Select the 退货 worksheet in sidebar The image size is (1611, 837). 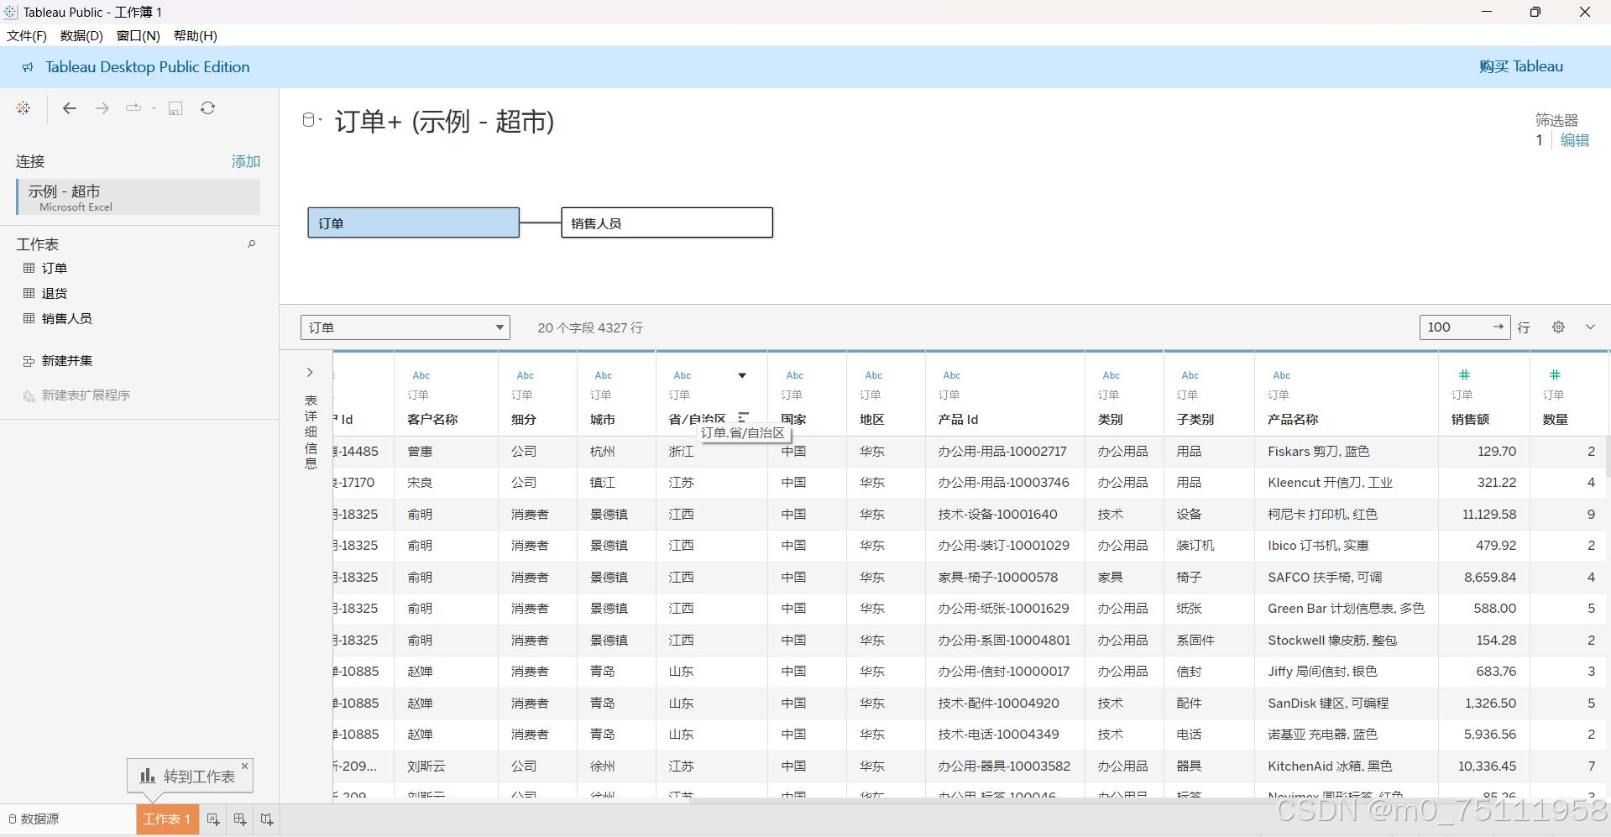pyautogui.click(x=55, y=294)
